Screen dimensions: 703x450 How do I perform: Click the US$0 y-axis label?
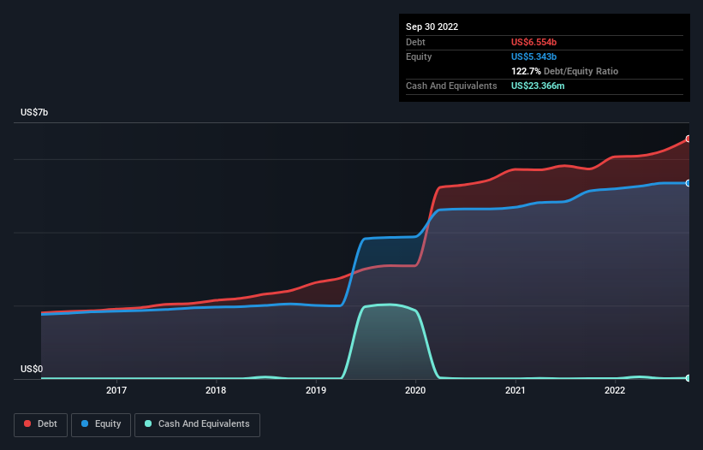click(32, 369)
